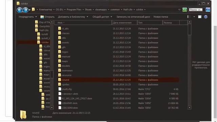Go forward with the blue Forward arrow
Screen dimensions: 217x122
pyautogui.click(x=25, y=10)
